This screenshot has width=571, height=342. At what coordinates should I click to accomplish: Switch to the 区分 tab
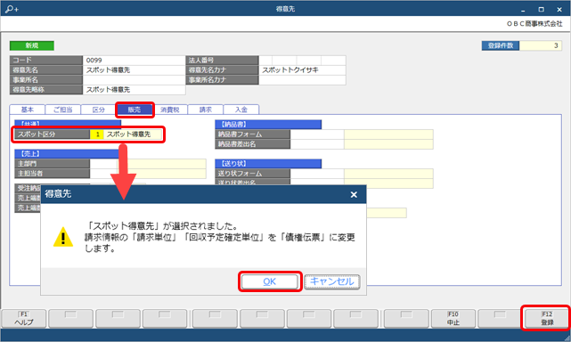click(x=98, y=110)
